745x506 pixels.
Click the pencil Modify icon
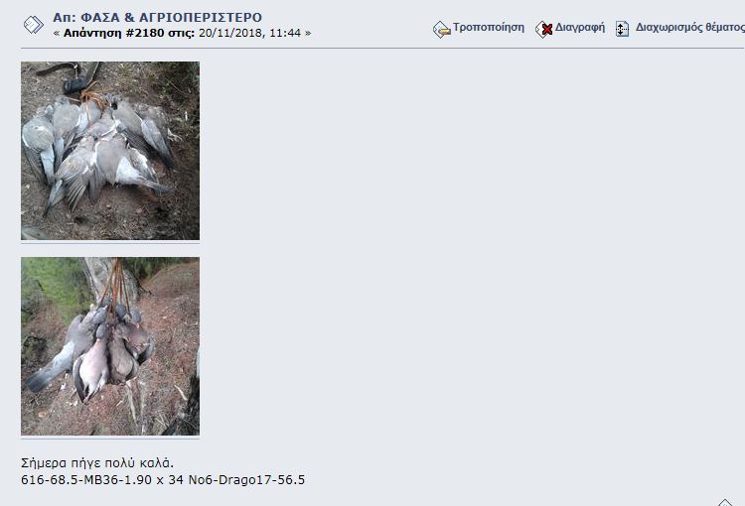[x=441, y=30]
